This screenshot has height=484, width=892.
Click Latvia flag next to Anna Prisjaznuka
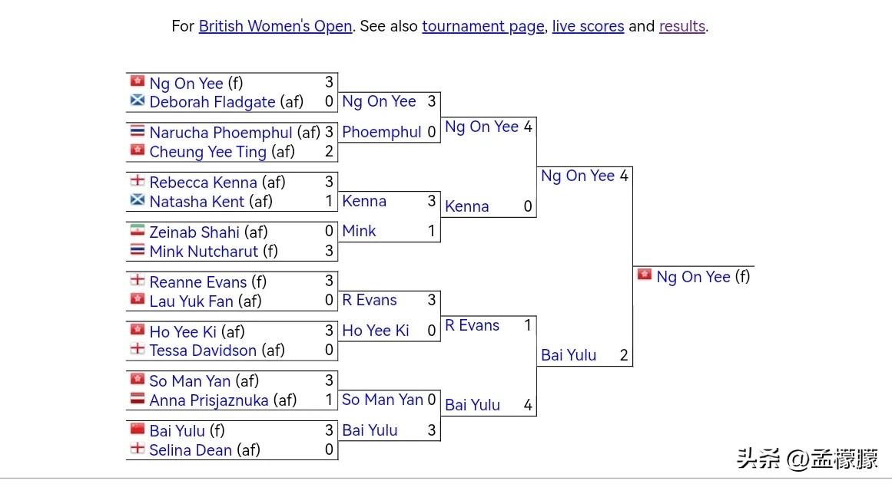138,399
